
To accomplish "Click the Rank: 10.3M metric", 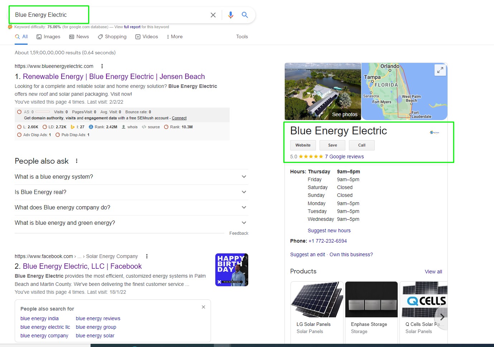I will (x=178, y=127).
